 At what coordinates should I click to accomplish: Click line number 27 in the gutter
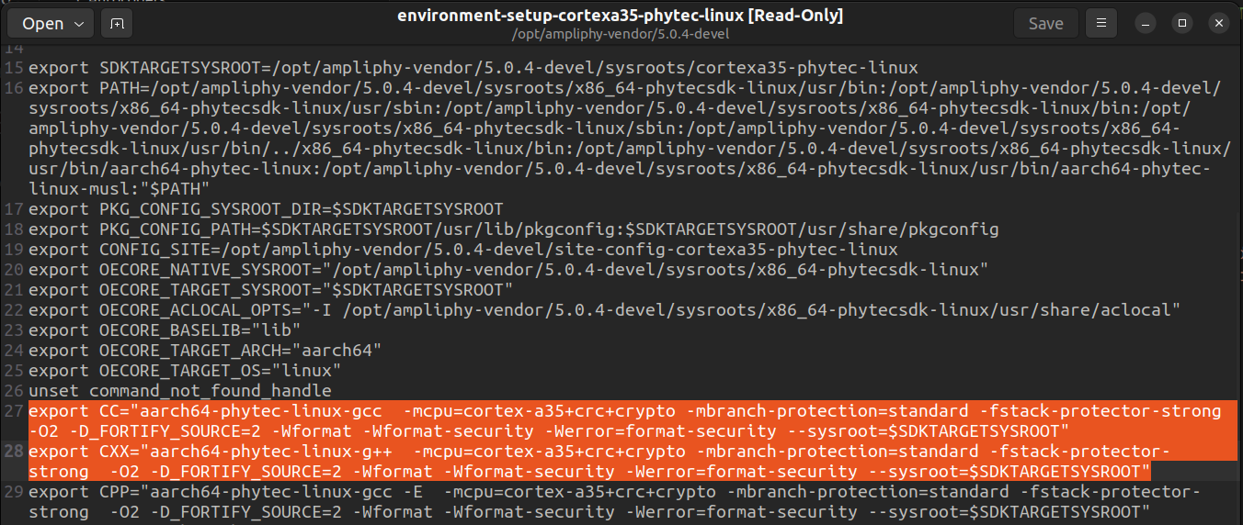(x=14, y=411)
